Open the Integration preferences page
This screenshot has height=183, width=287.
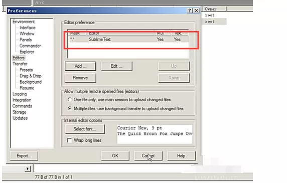click(22, 100)
